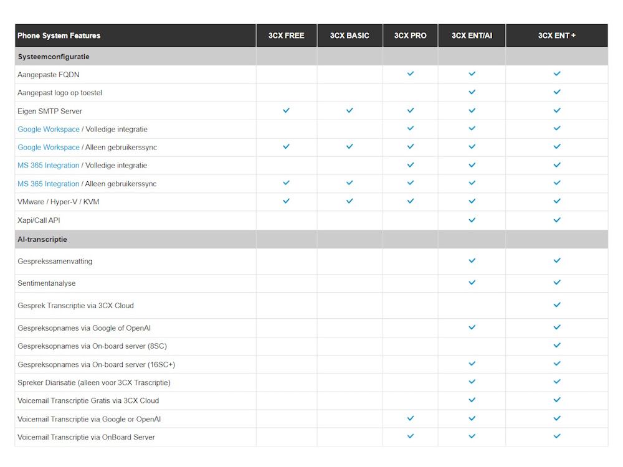Click Eigen SMTP Server checkmark under 3CX PRO

(x=411, y=110)
